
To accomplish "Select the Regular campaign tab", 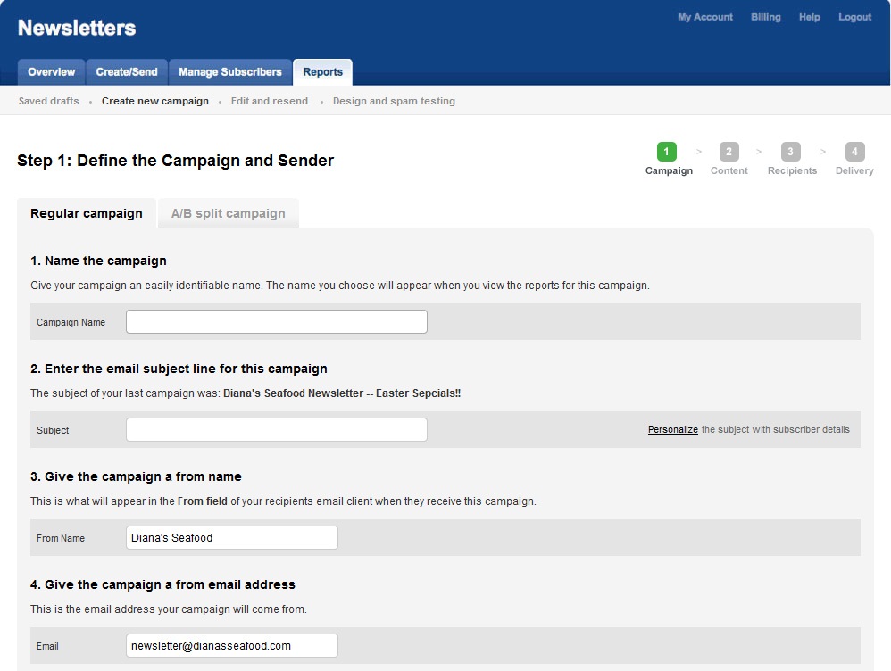I will coord(87,213).
